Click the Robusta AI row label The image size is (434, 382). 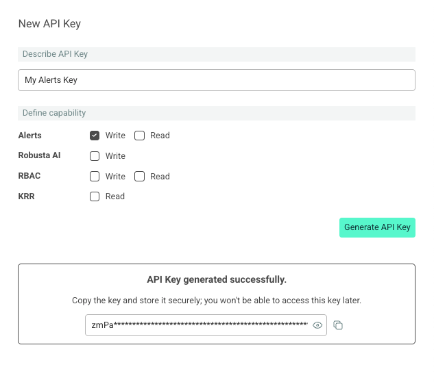[x=39, y=155]
